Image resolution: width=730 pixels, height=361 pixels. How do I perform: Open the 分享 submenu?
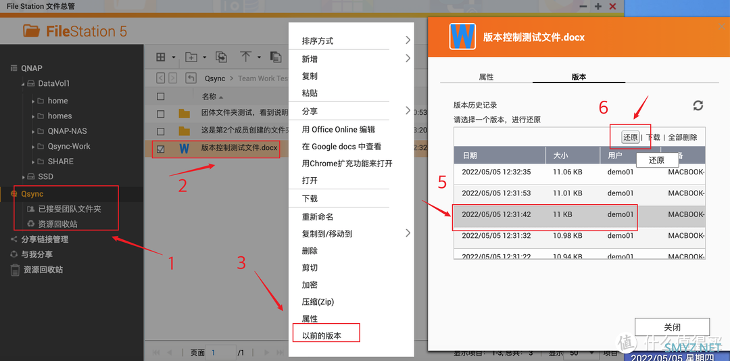point(351,112)
